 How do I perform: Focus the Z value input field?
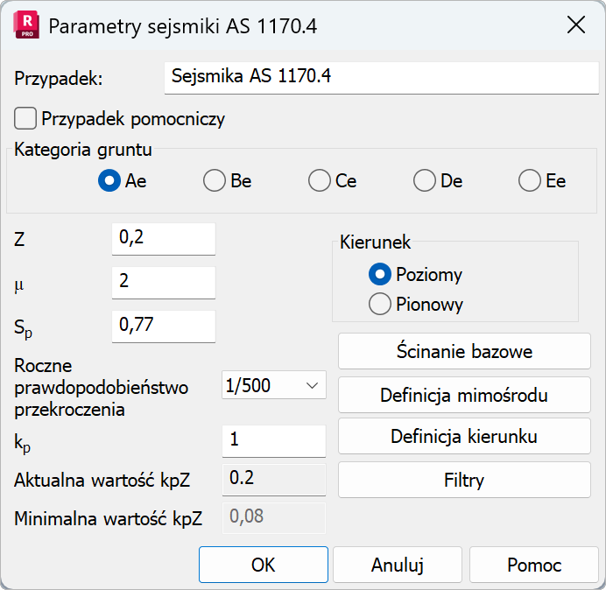(x=164, y=238)
